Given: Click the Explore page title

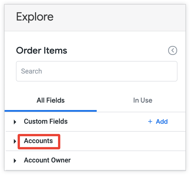Looking at the screenshot, I should (35, 17).
